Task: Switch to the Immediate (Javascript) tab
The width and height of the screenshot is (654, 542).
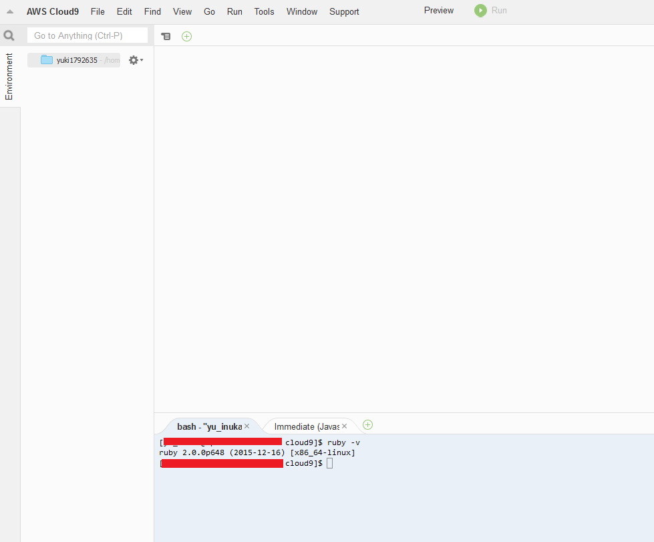Action: (x=307, y=426)
